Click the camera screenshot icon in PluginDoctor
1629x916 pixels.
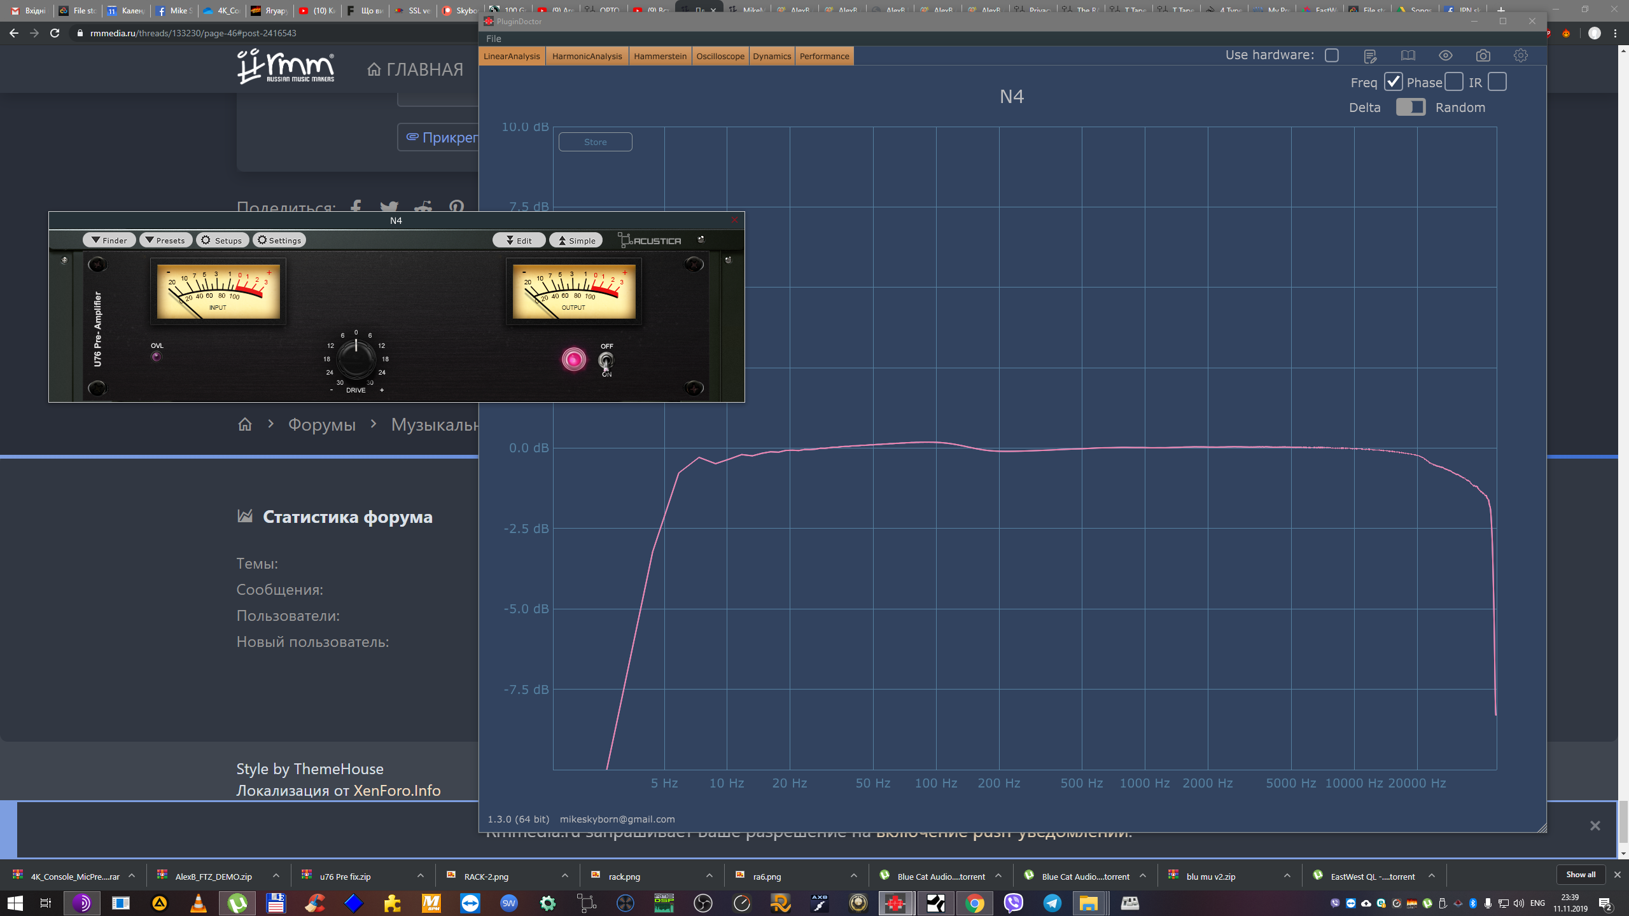tap(1483, 56)
